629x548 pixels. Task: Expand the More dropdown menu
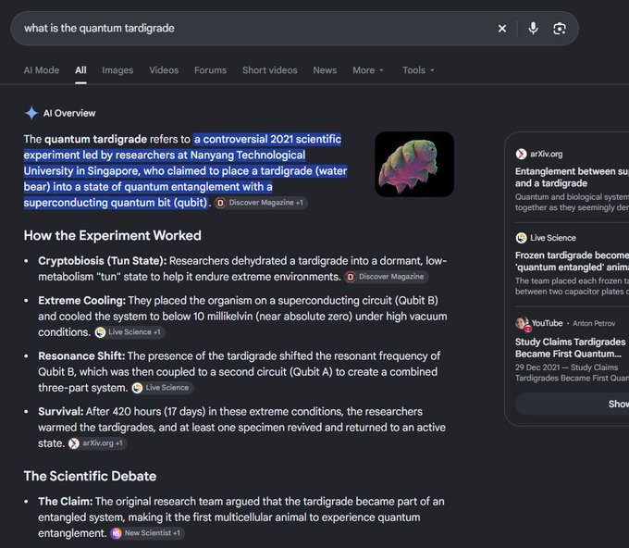(x=368, y=70)
